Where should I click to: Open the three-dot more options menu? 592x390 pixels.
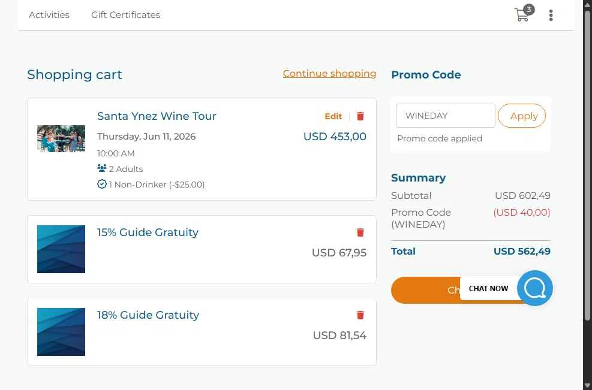tap(551, 15)
